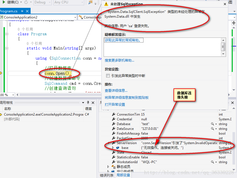Click the troubleshooting tips scroll down arrow
Image resolution: width=237 pixels, height=178 pixels.
(x=223, y=54)
